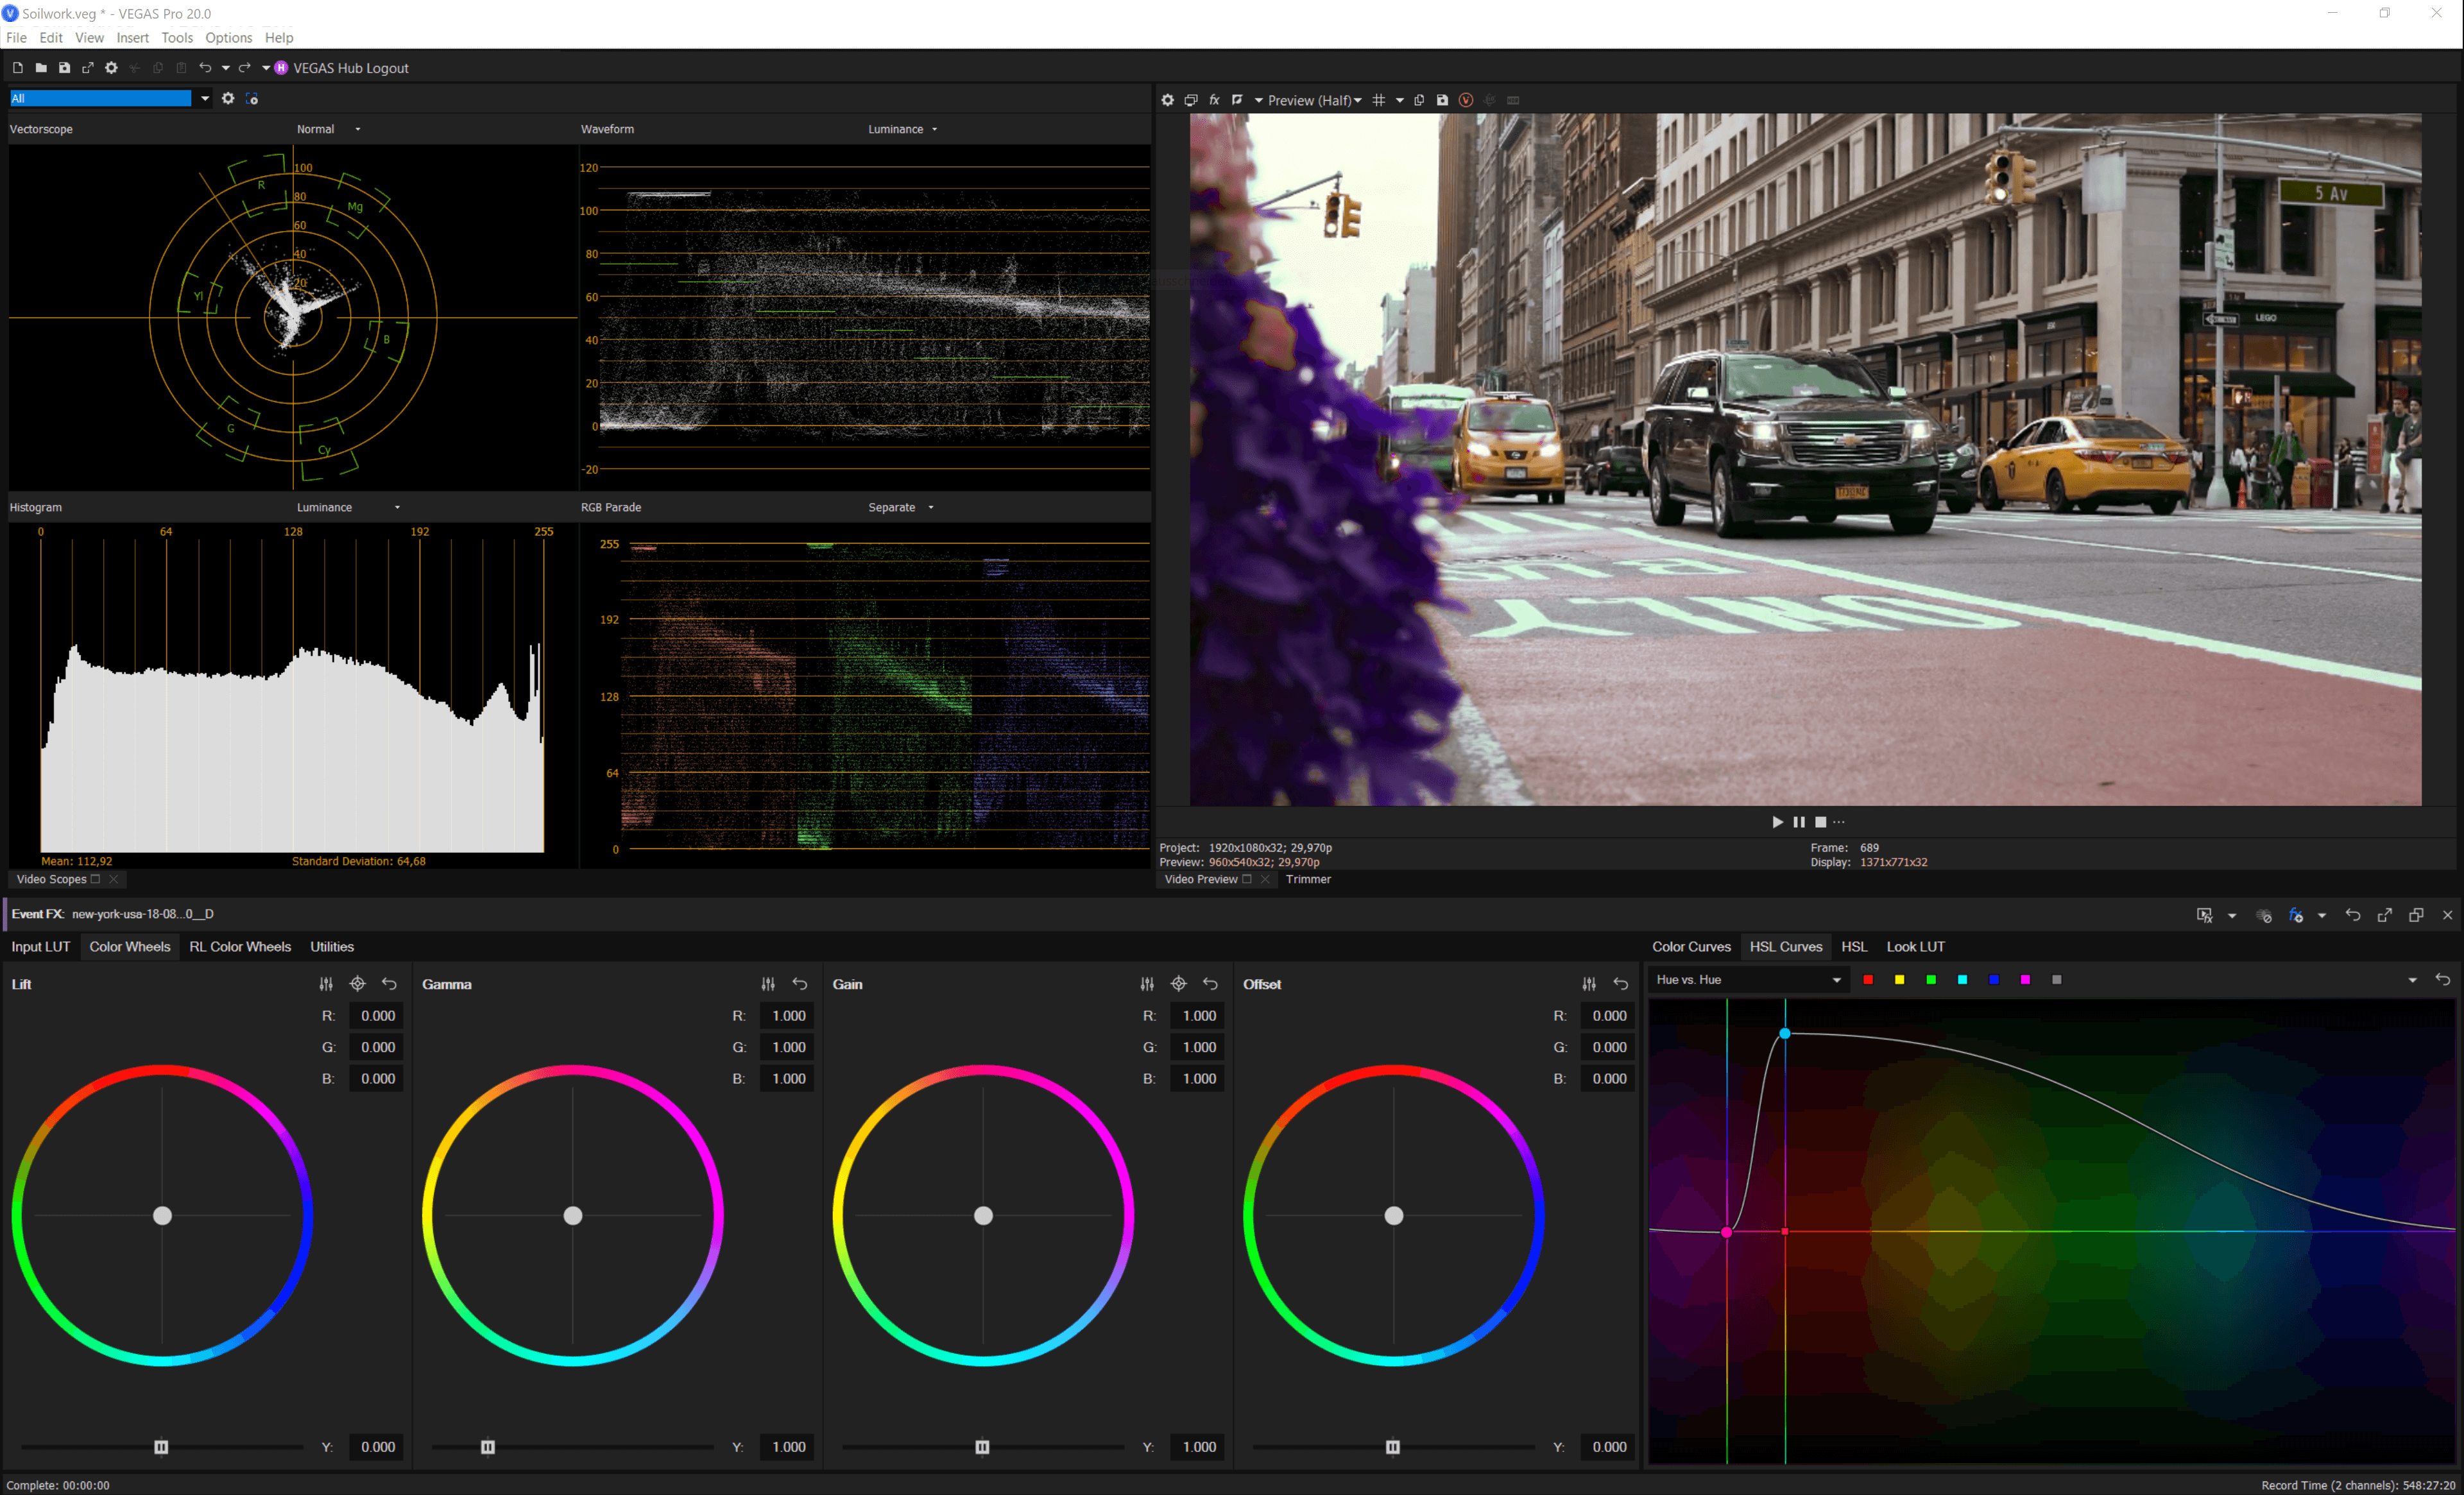Pop out the Event FX panel
The width and height of the screenshot is (2464, 1495).
pyautogui.click(x=2385, y=915)
